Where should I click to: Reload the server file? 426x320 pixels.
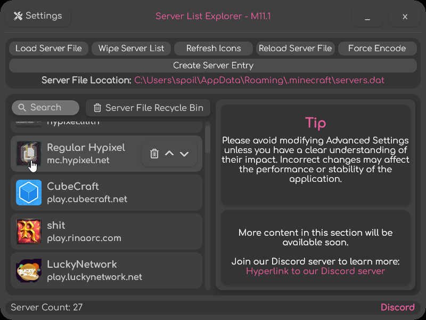(x=296, y=49)
